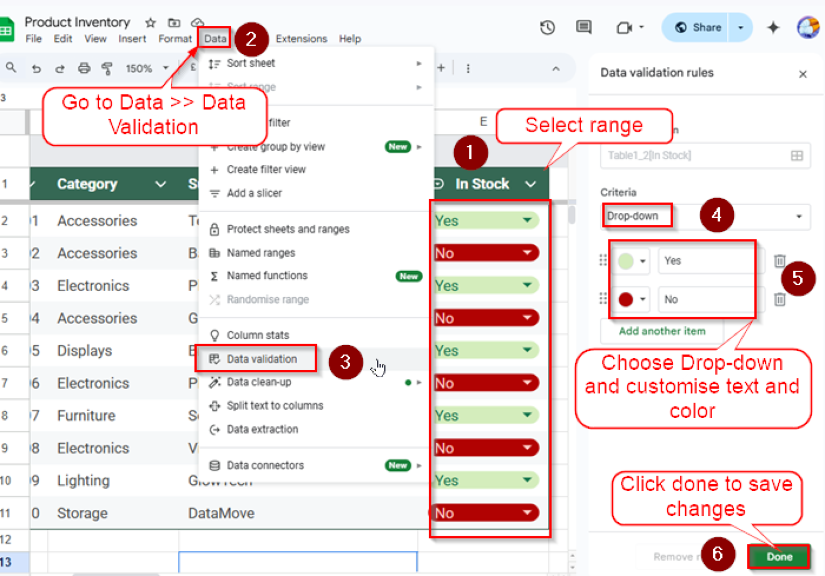Click the Gemini sparkle icon
The width and height of the screenshot is (825, 576).
(x=773, y=27)
